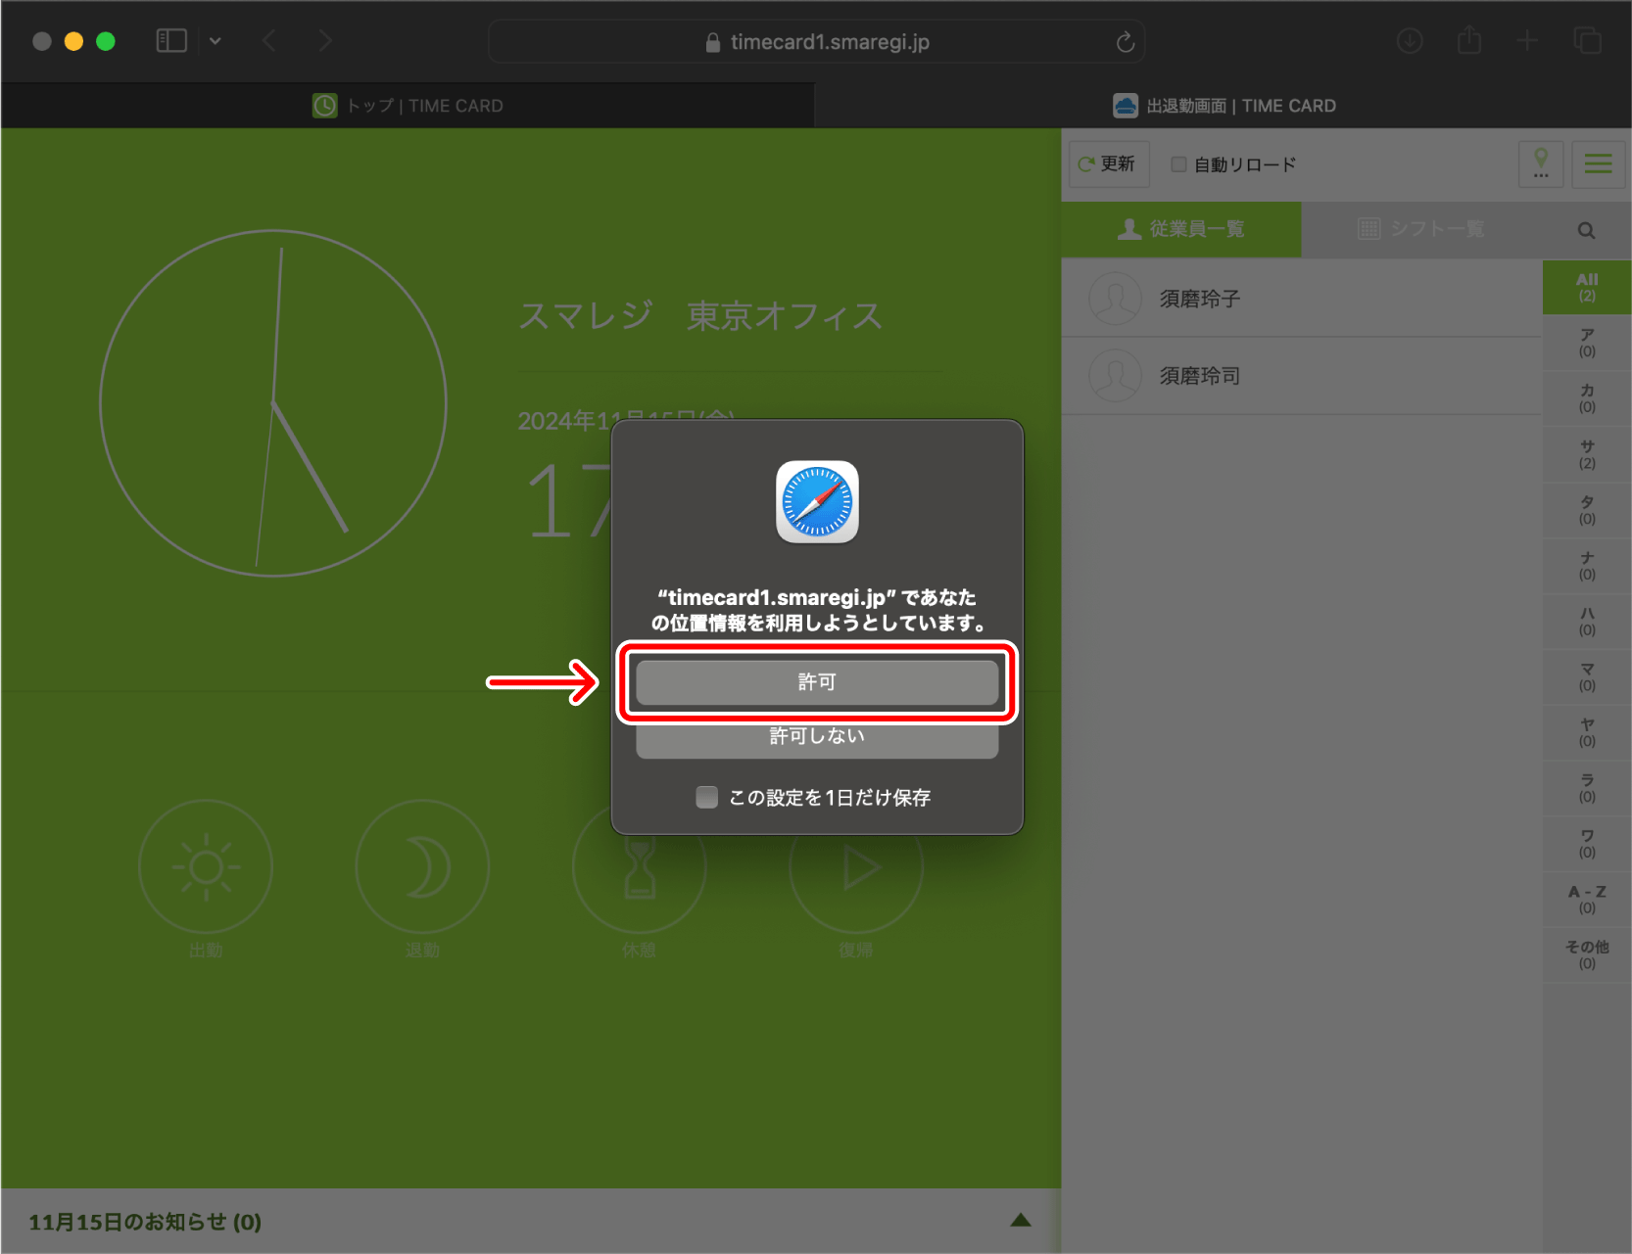Viewport: 1632px width, 1254px height.
Task: Open the location pin icon settings
Action: [1540, 163]
